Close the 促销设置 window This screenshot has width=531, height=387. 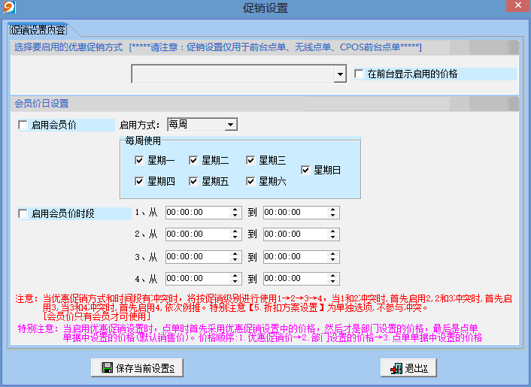[x=514, y=8]
